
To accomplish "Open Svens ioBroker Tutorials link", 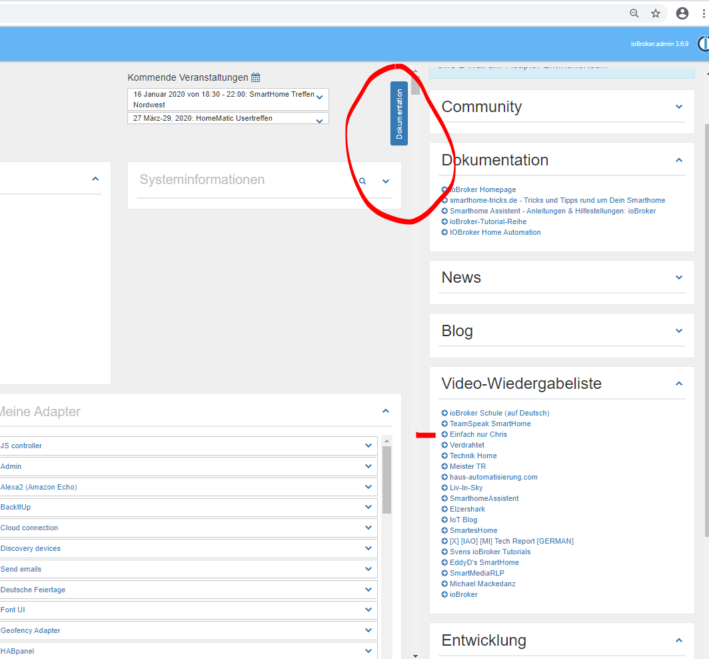I will click(x=490, y=552).
